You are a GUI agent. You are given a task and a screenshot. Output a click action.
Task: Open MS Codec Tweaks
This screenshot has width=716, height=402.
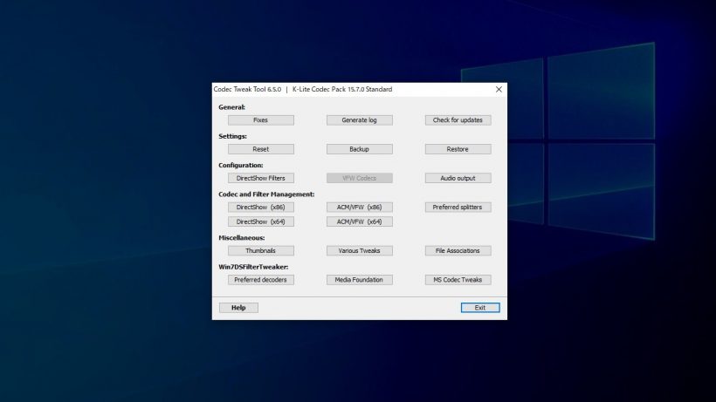coord(458,280)
